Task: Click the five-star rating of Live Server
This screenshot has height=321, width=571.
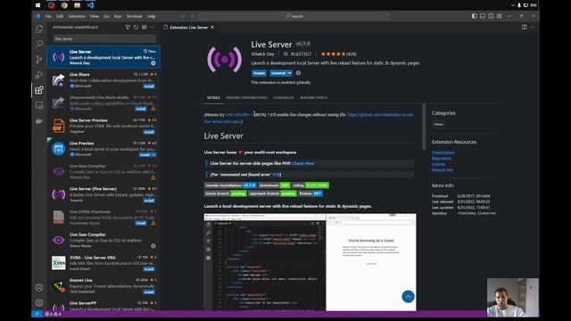Action: (333, 53)
